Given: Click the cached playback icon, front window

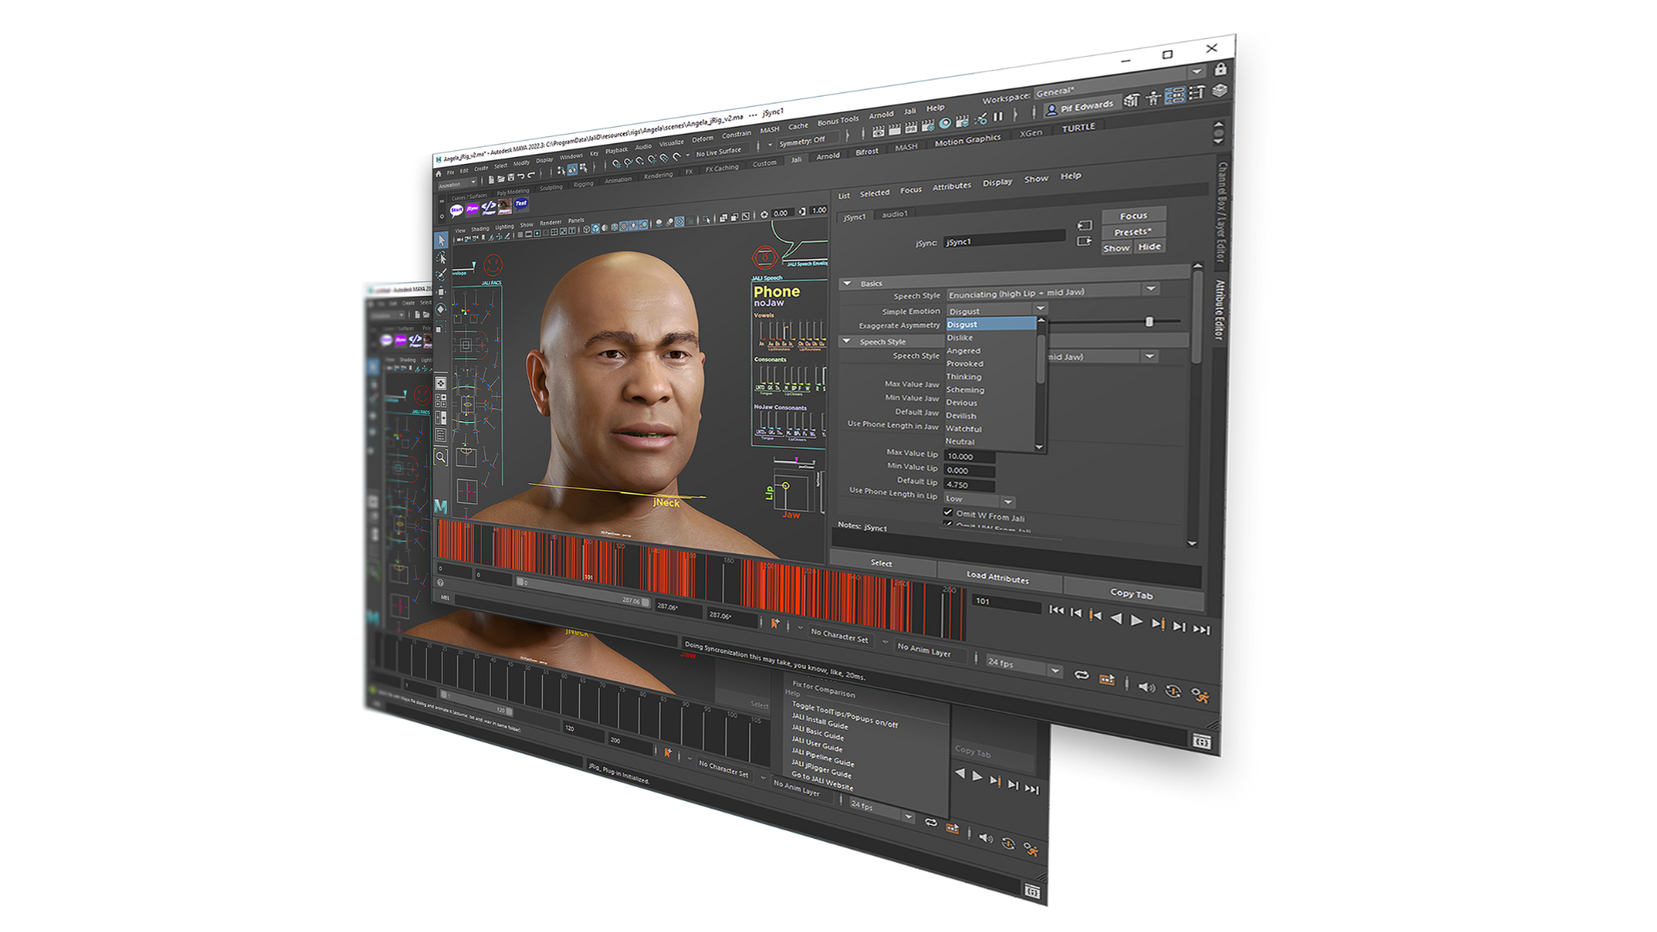Looking at the screenshot, I should 1107,680.
